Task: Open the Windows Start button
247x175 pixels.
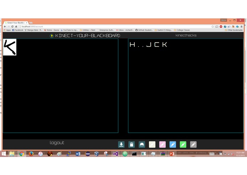Action: pos(4,154)
